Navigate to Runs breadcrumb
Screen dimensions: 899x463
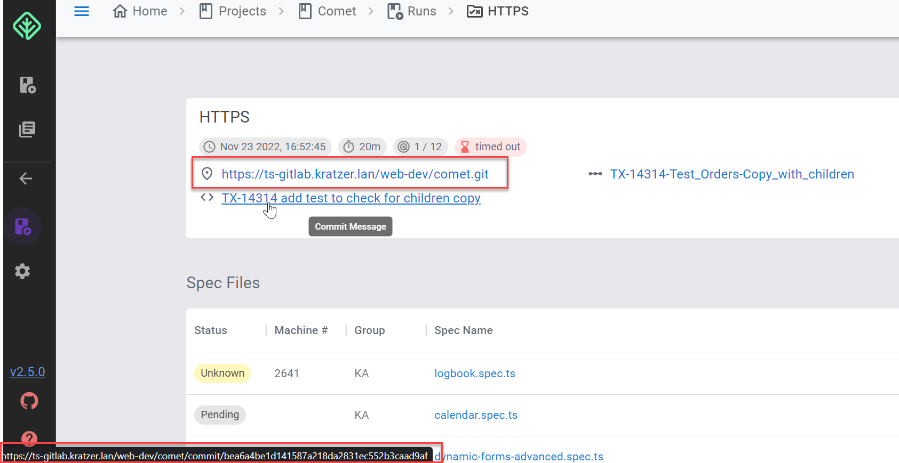pos(411,11)
